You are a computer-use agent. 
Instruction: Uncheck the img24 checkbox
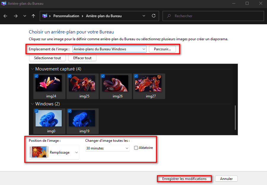pos(36,76)
